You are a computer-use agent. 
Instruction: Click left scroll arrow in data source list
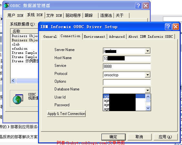click(13, 81)
